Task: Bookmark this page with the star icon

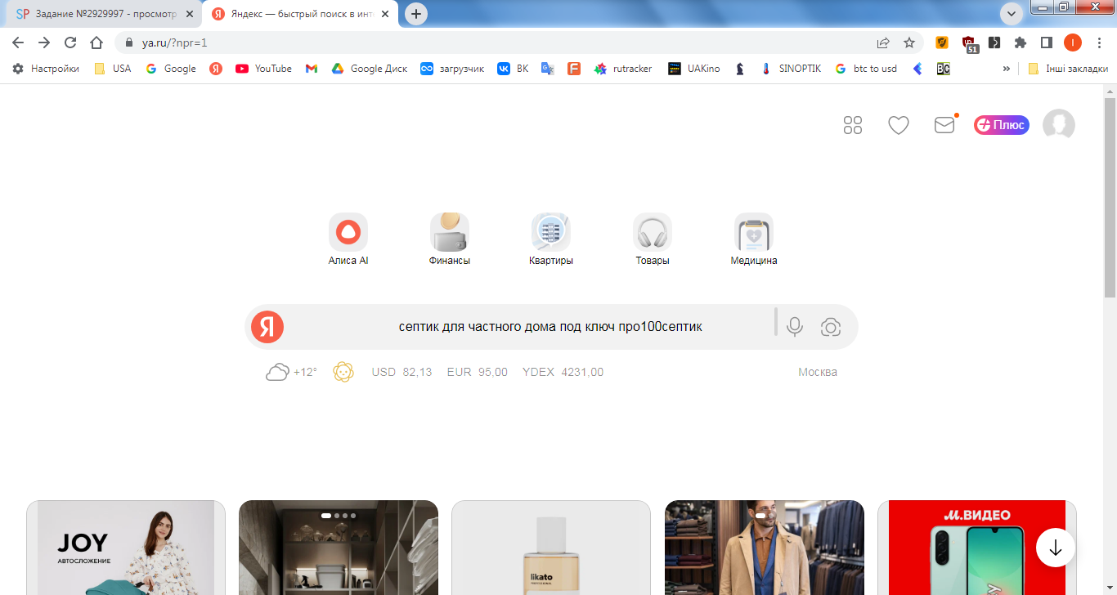Action: click(909, 42)
